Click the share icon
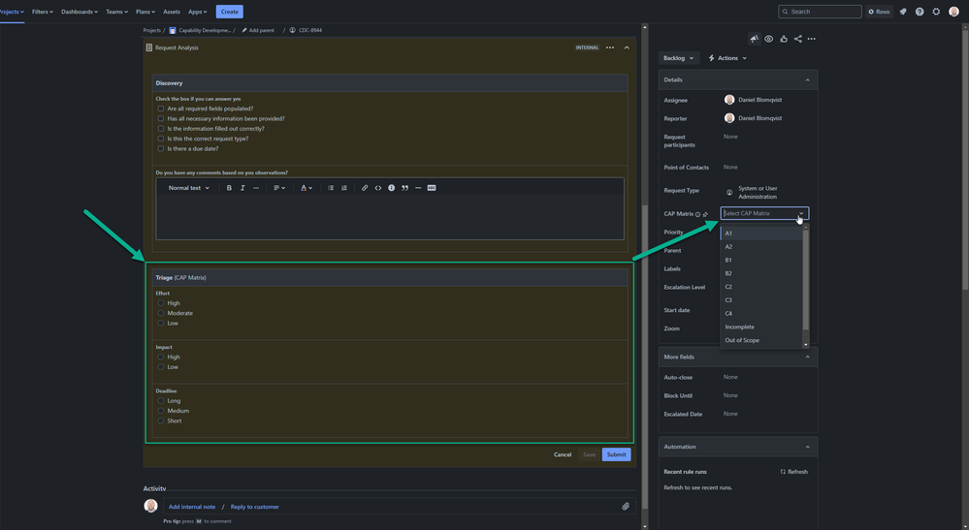 click(798, 39)
